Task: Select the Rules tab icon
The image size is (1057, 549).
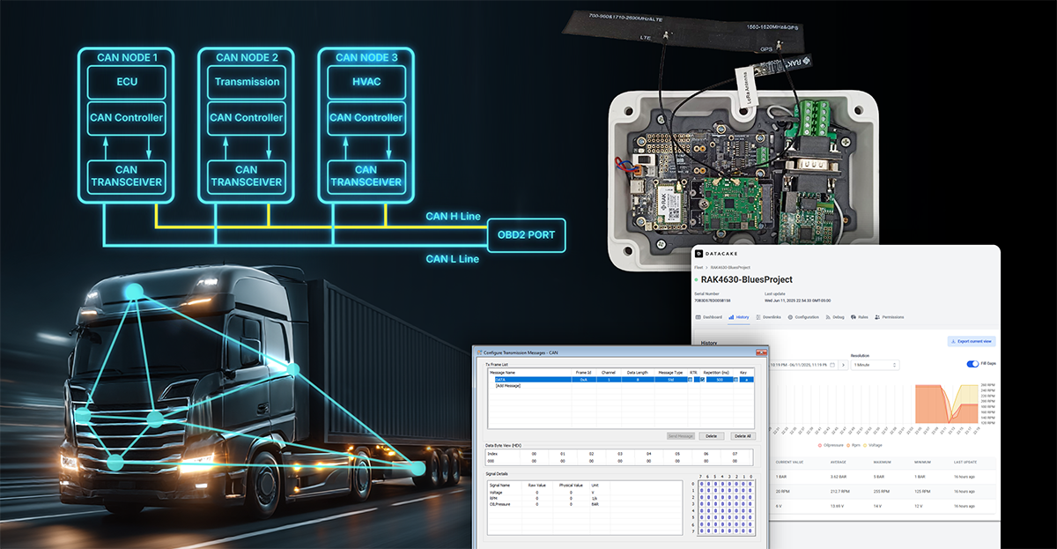Action: point(854,317)
